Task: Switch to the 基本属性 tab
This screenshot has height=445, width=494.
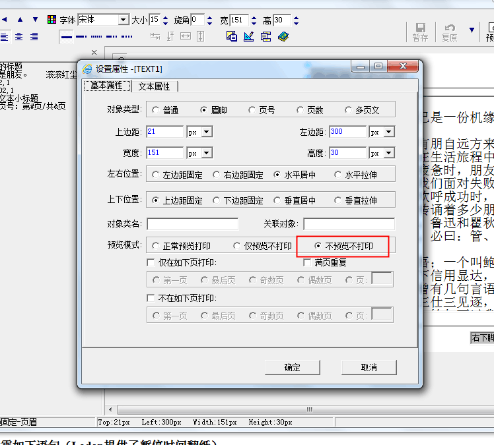Action: 106,86
